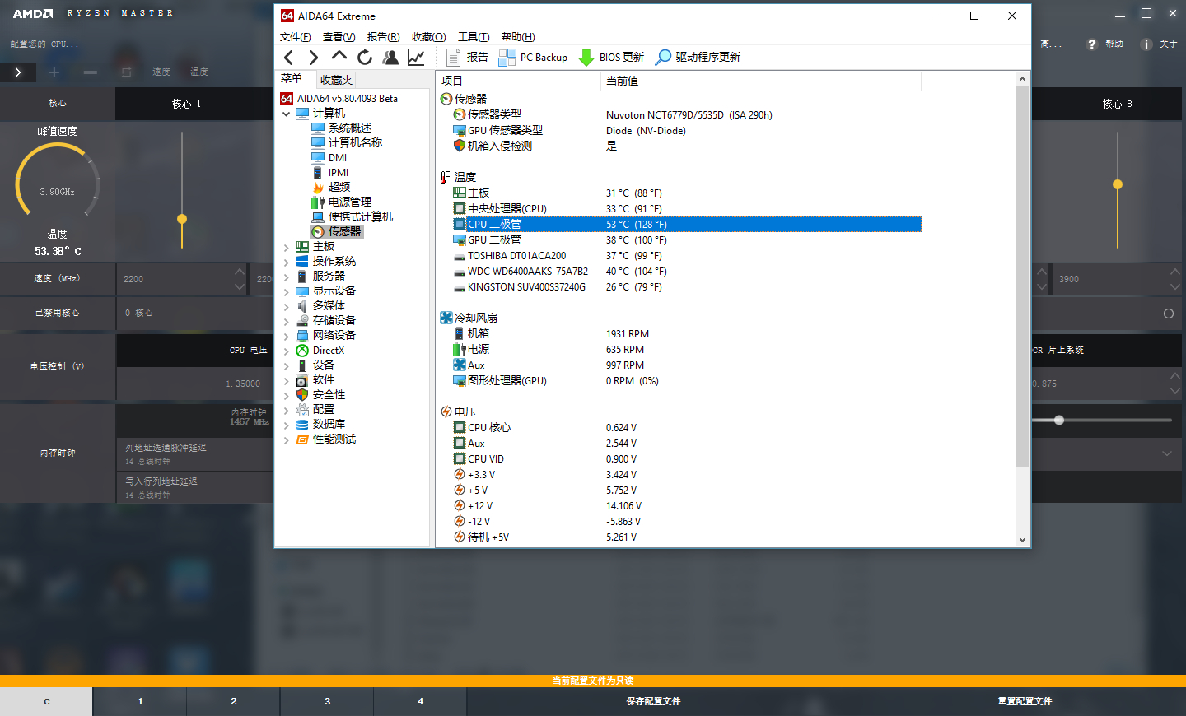Click 重置配置文件 in Ryzen Master
The image size is (1186, 716).
pos(1025,702)
